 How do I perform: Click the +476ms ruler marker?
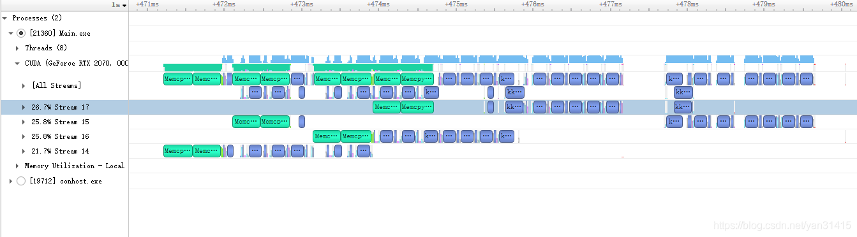[x=533, y=4]
